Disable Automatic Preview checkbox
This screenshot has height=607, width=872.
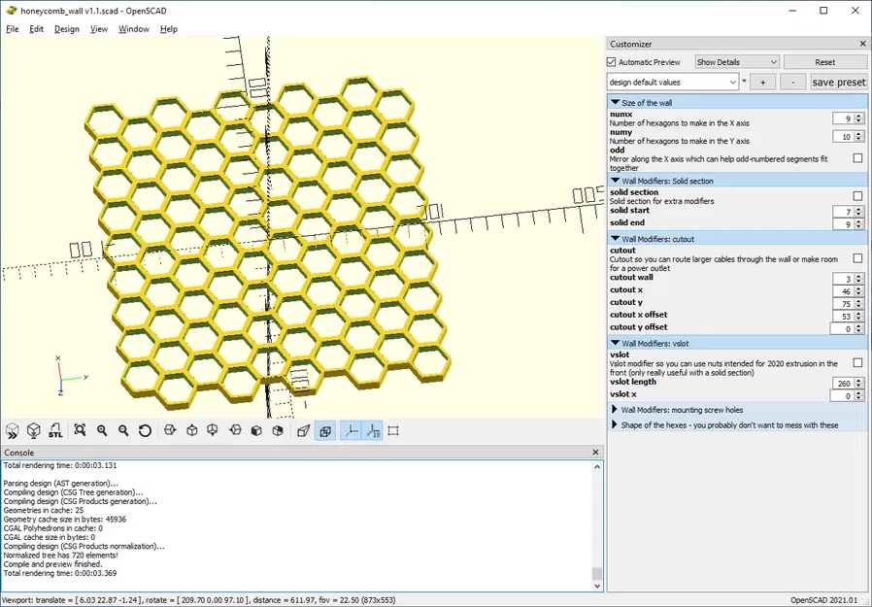pyautogui.click(x=611, y=61)
